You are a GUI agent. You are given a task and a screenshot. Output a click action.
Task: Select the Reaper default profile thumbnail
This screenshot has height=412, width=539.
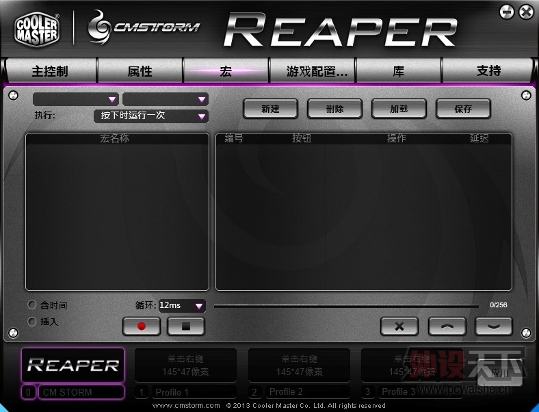[73, 365]
